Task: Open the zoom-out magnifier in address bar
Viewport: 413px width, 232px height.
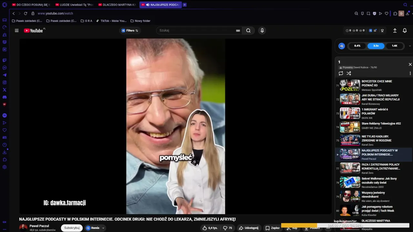Action: 356,14
